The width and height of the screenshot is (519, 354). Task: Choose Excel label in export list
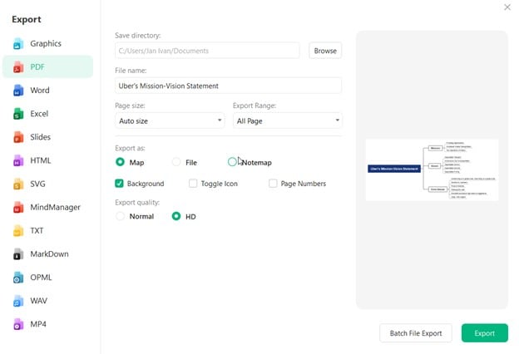(x=39, y=114)
